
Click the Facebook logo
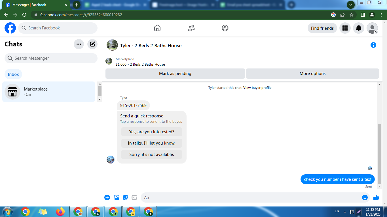10,28
